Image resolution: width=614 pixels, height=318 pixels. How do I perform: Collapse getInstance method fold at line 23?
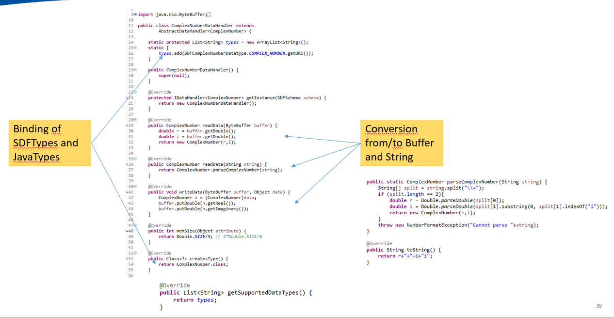pyautogui.click(x=135, y=92)
